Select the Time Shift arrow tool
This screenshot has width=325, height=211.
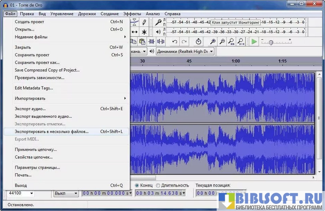click(135, 32)
